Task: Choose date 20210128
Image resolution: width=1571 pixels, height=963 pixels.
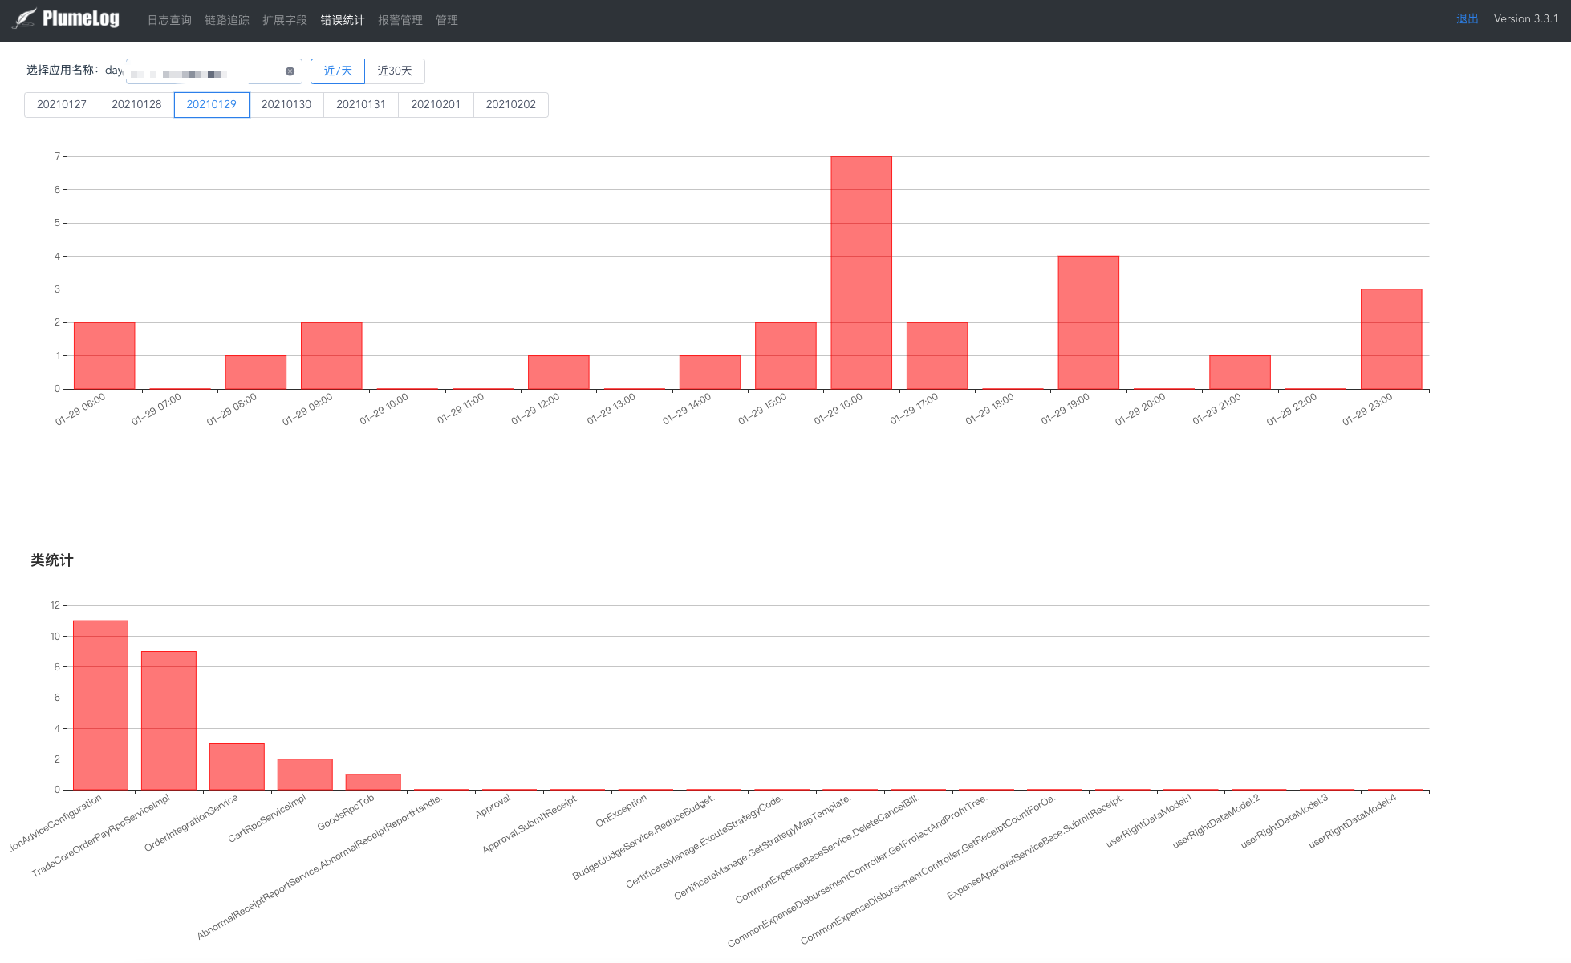Action: (136, 105)
